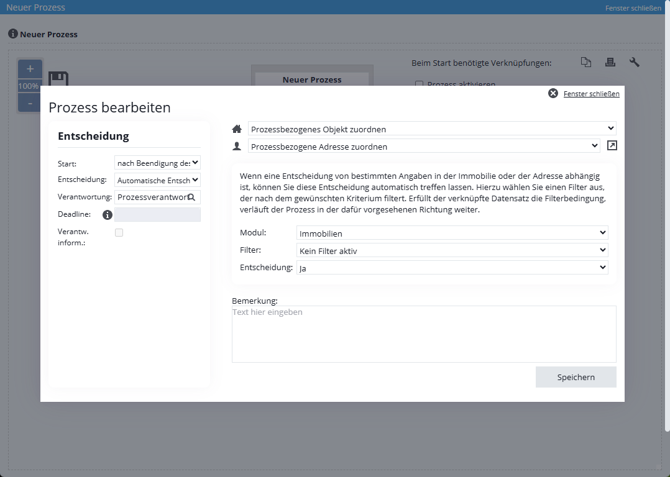Click the wrench settings icon

point(634,62)
